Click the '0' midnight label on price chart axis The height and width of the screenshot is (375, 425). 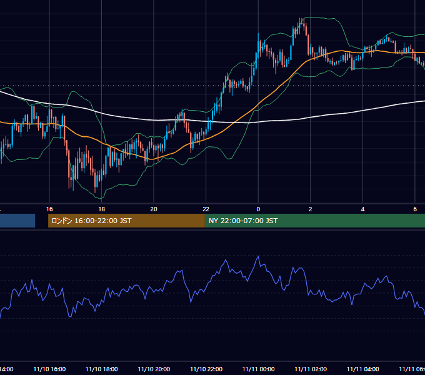pyautogui.click(x=258, y=209)
